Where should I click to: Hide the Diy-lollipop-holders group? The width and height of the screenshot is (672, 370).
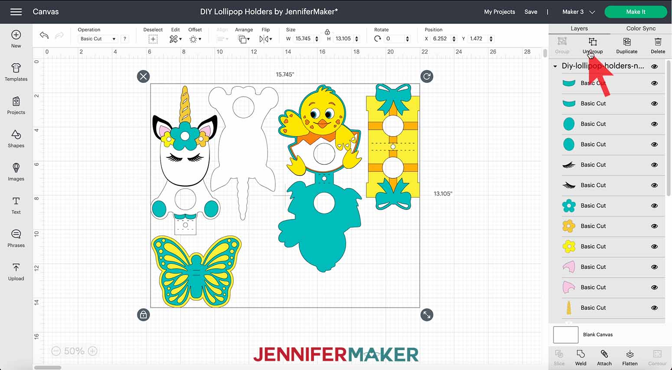654,66
